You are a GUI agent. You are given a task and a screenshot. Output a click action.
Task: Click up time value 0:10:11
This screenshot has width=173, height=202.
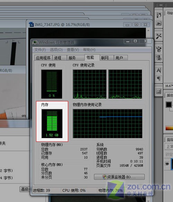click(x=137, y=161)
